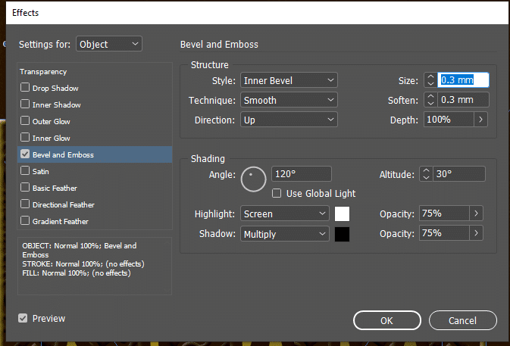Click the Angle input field
Image resolution: width=510 pixels, height=346 pixels.
pyautogui.click(x=301, y=174)
